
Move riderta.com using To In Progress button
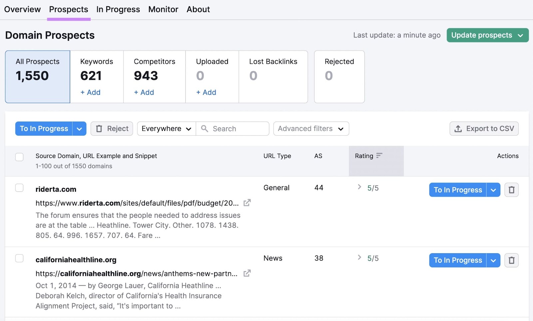click(457, 190)
